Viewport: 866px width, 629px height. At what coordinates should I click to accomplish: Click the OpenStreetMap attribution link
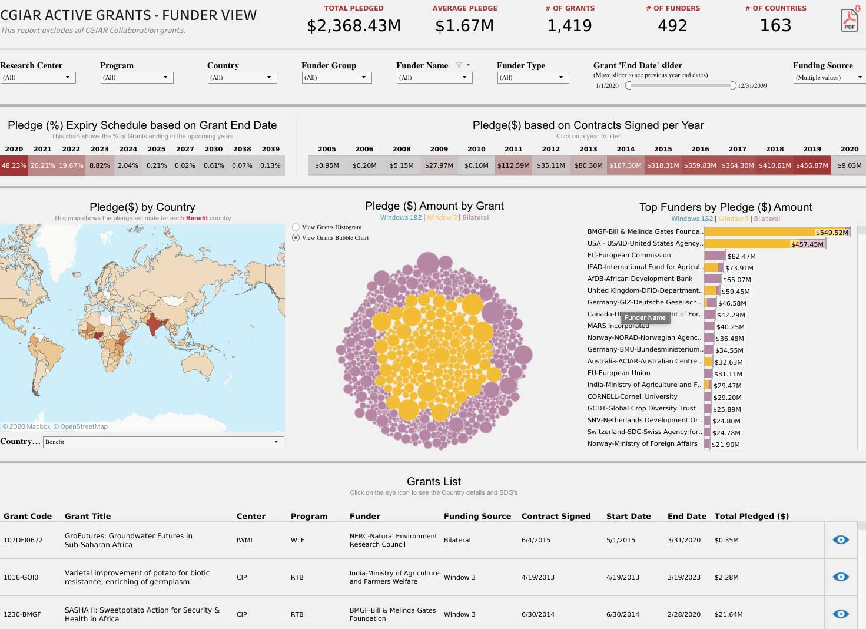click(84, 426)
